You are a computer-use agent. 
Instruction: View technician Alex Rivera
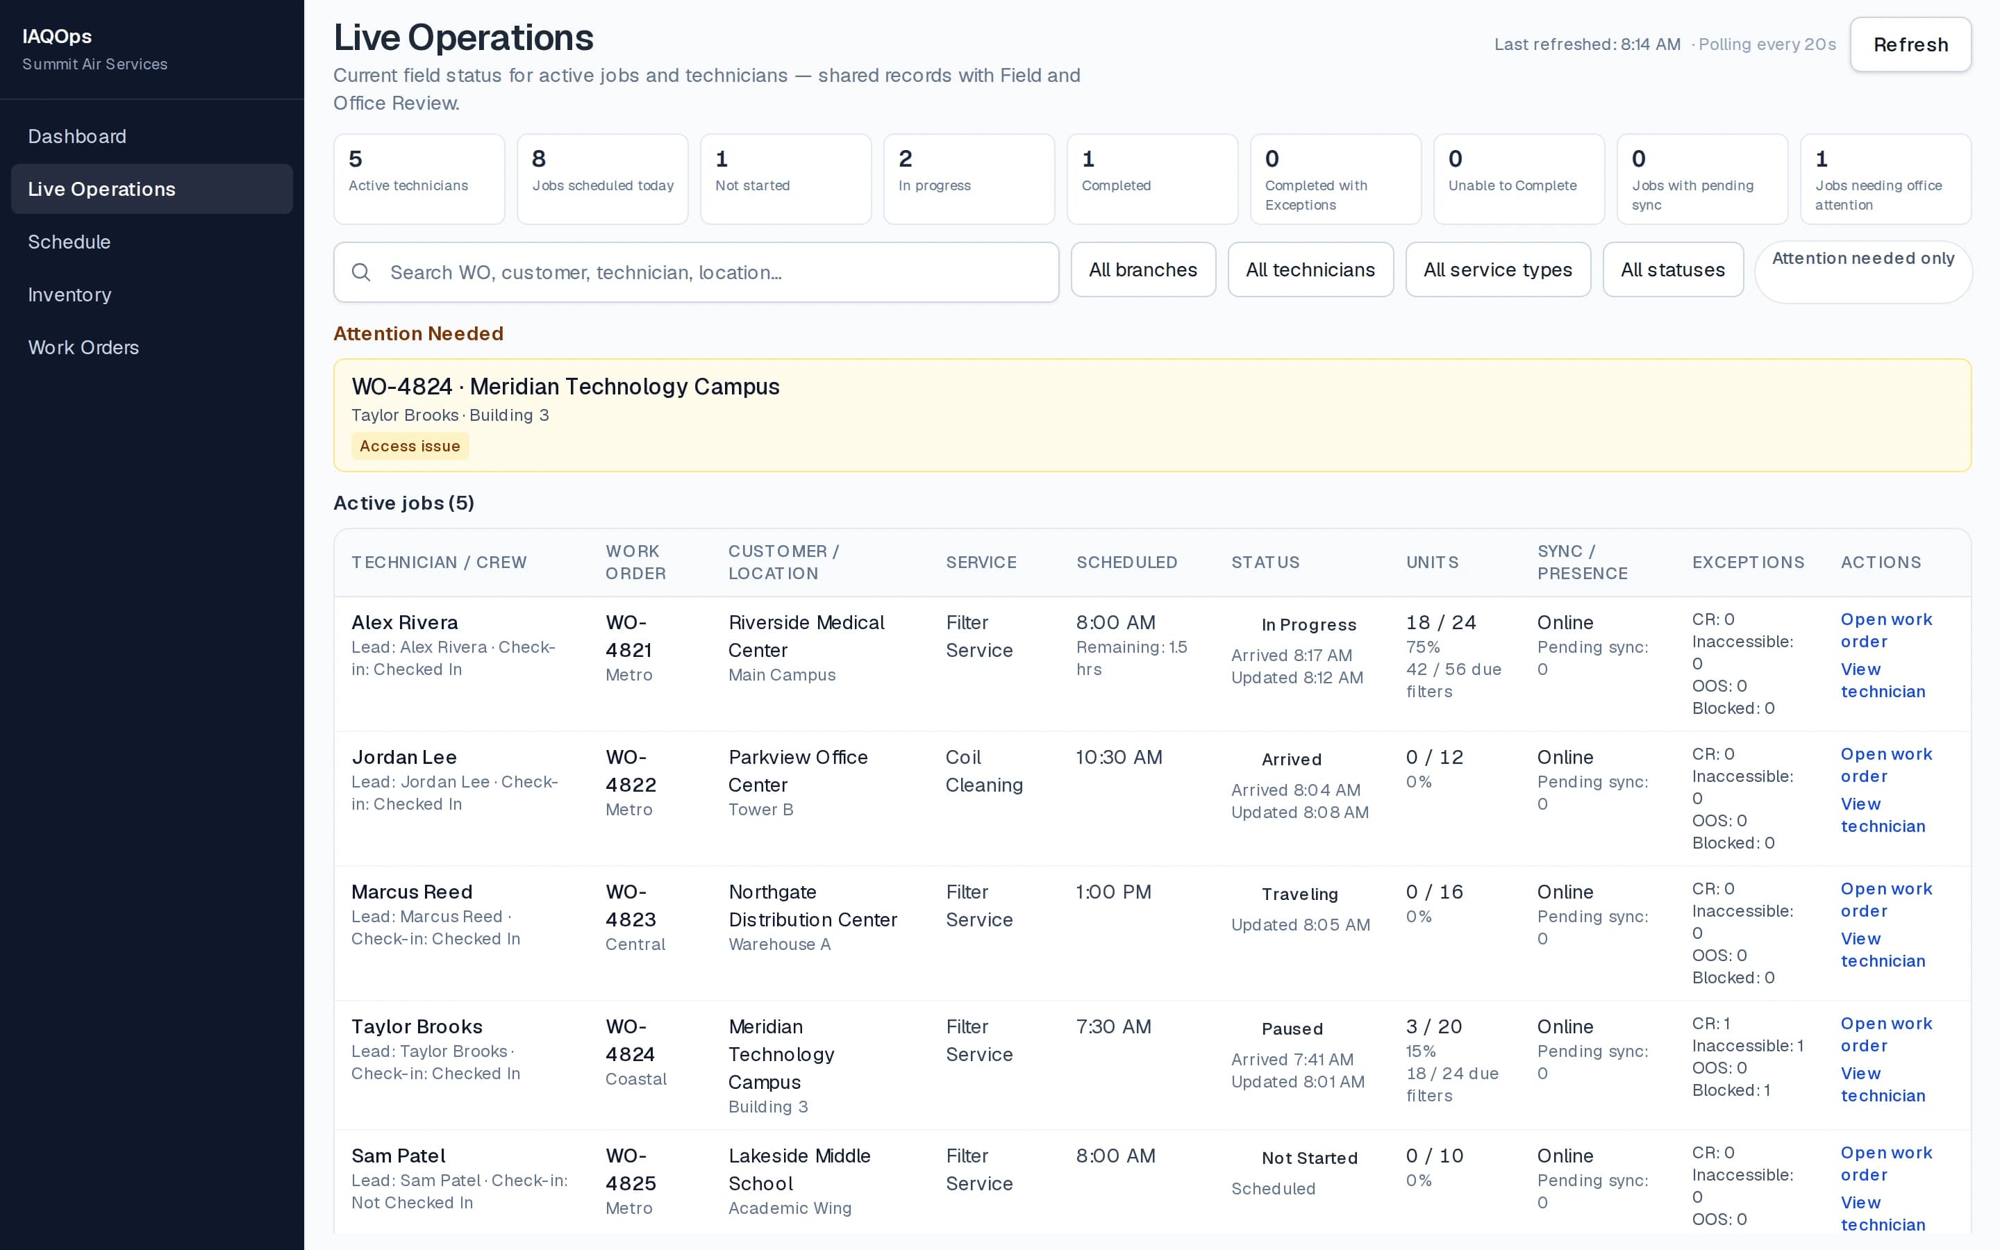pyautogui.click(x=1883, y=681)
